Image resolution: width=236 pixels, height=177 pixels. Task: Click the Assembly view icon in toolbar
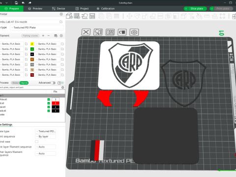234,16
